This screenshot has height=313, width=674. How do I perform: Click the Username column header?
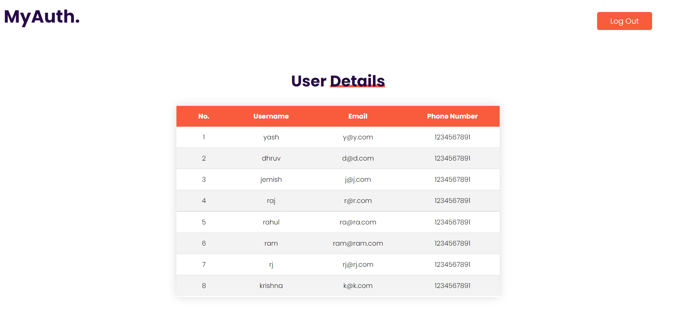click(x=271, y=116)
